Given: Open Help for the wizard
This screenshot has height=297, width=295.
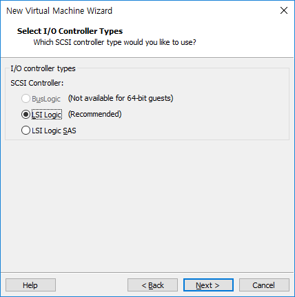Looking at the screenshot, I should point(30,285).
